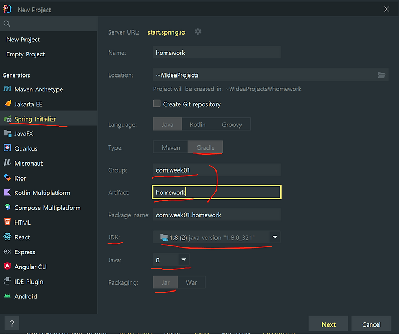Open the Java version 8 combo box

[171, 260]
